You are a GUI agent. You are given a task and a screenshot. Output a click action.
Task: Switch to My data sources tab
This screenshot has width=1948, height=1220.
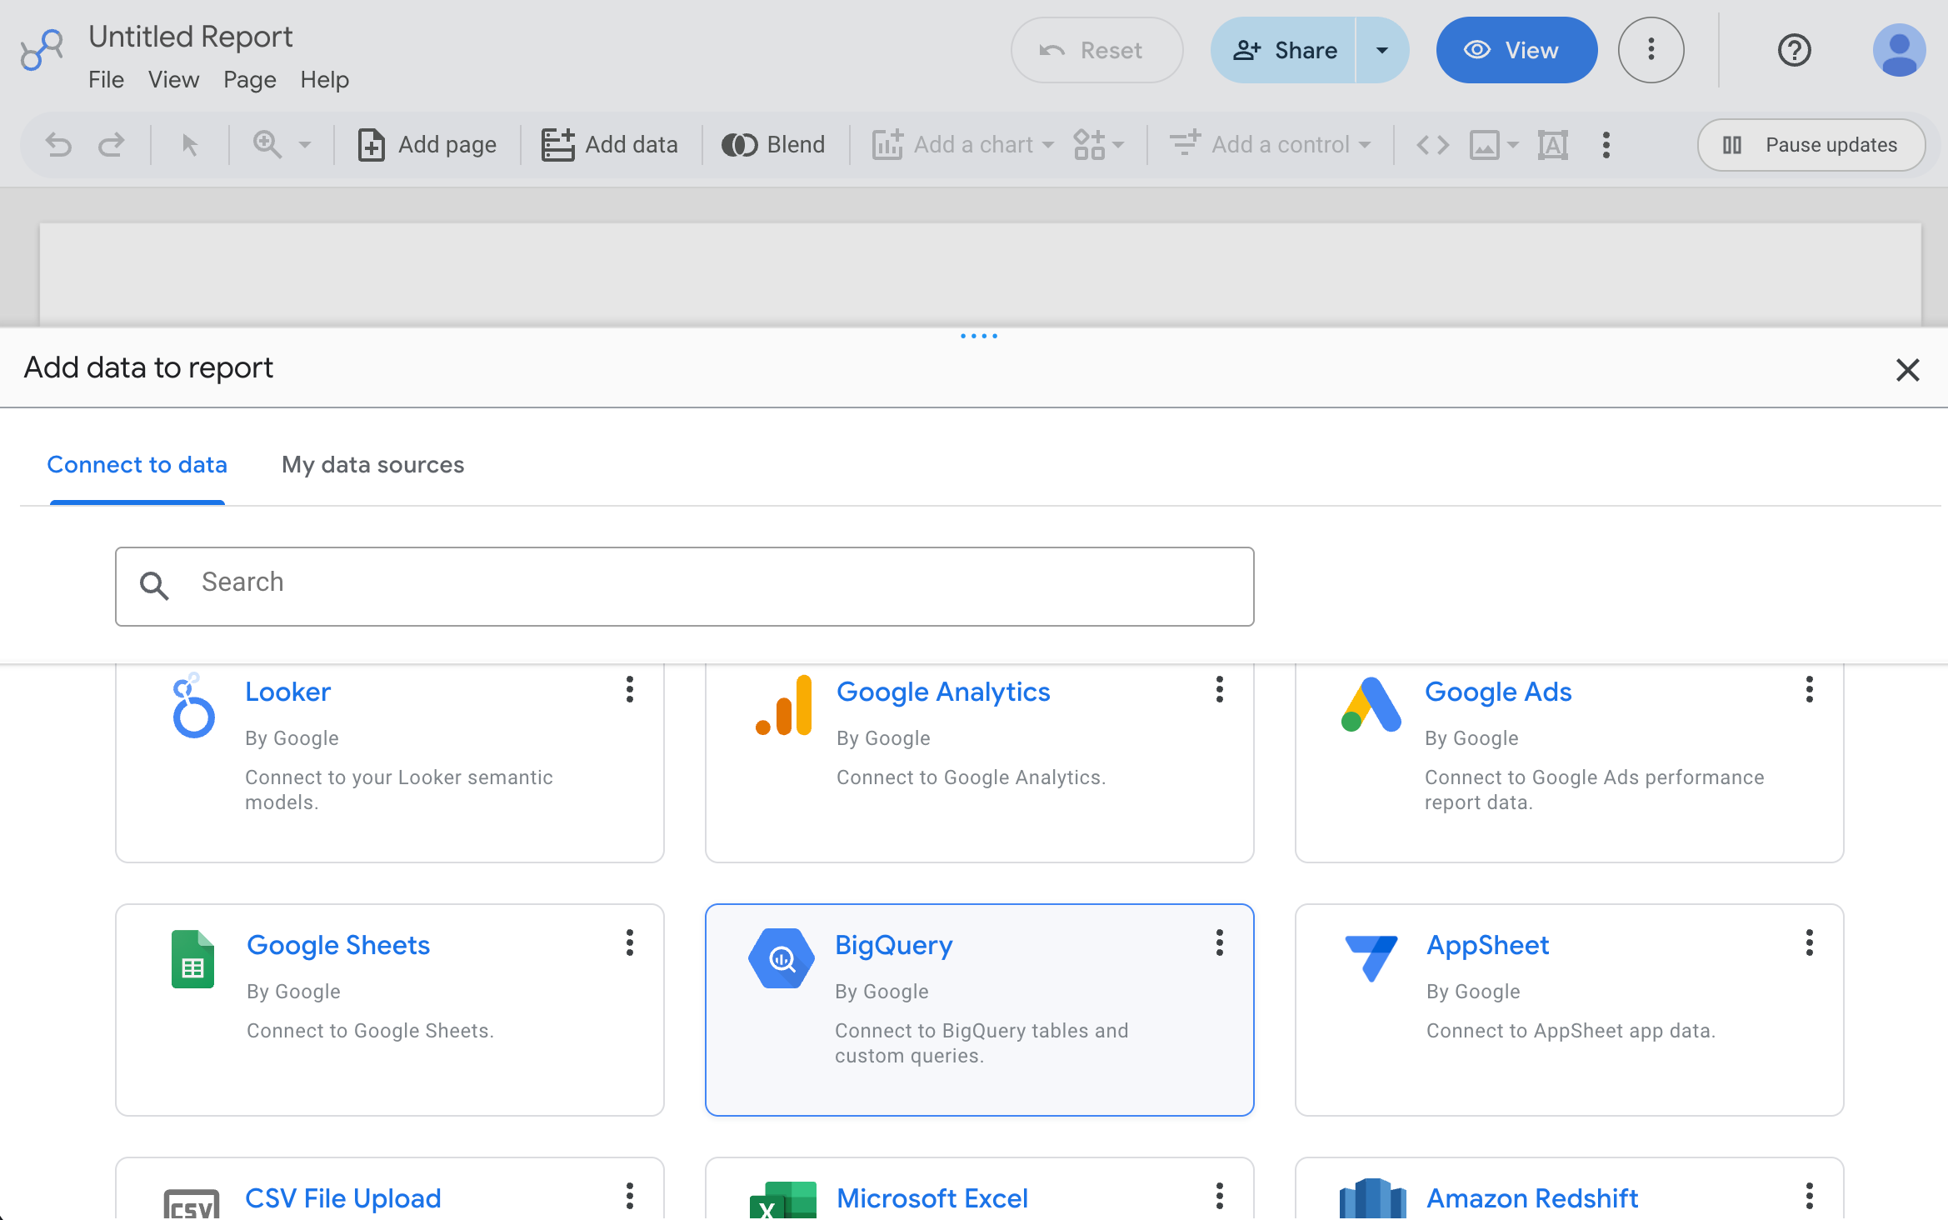coord(372,465)
